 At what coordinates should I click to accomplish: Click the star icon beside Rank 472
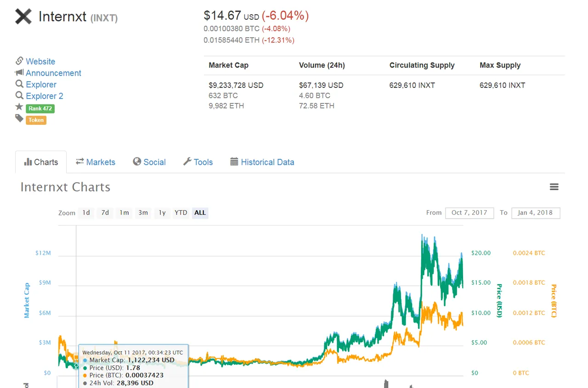click(x=19, y=107)
